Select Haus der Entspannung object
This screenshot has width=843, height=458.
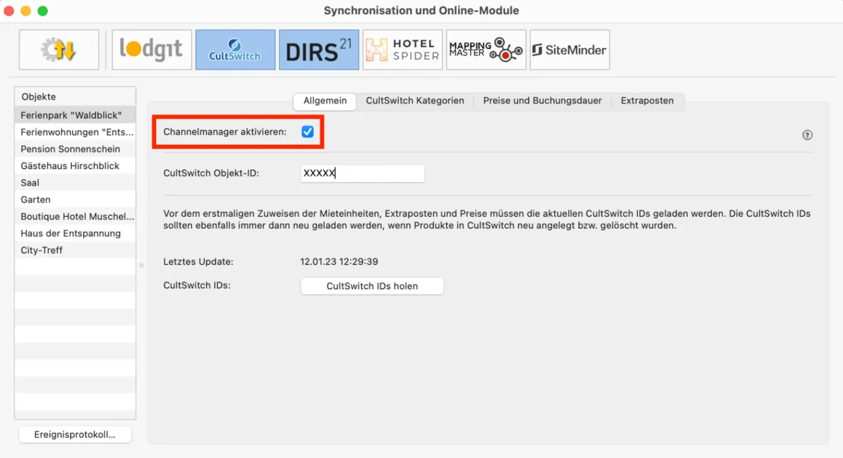[75, 234]
